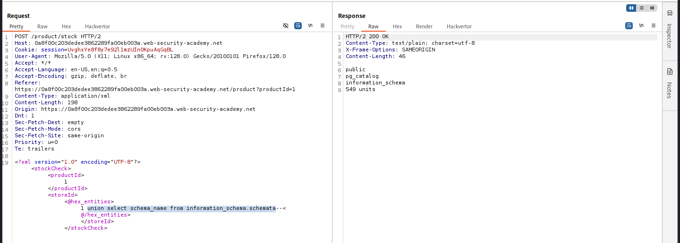Viewport: 680px width, 243px height.
Task: Click the Te: trailers header
Action: point(34,149)
